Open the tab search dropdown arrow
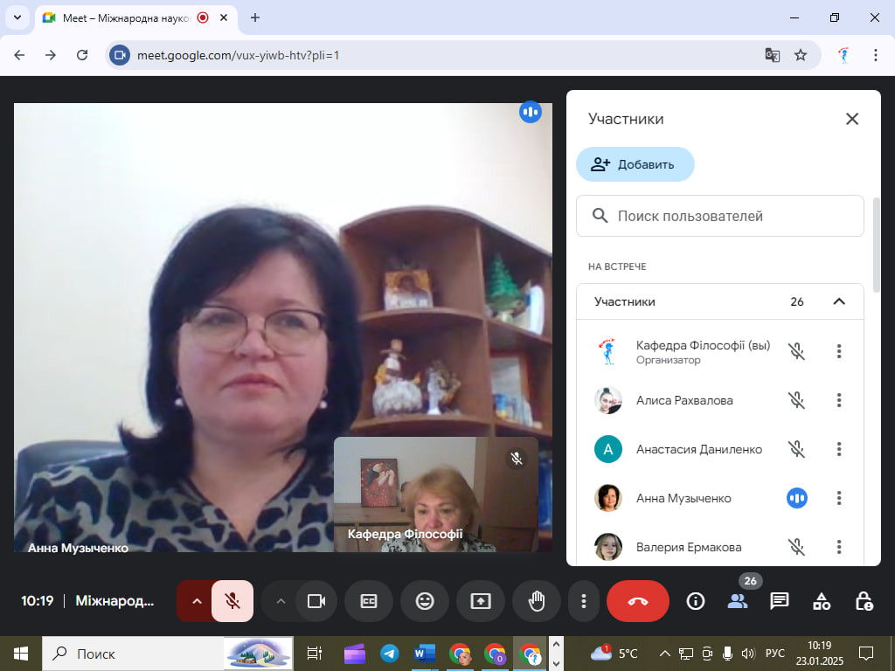 17,17
